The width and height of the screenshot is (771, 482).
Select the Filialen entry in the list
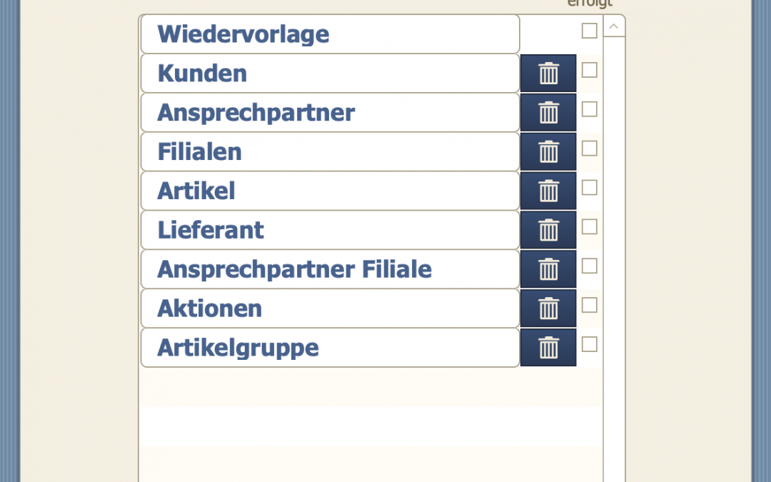(x=330, y=152)
